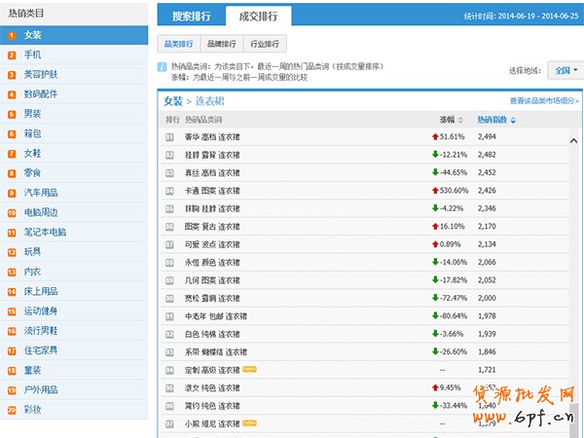Click the 查看该品类市场细分 link
584x438 pixels.
coord(544,101)
